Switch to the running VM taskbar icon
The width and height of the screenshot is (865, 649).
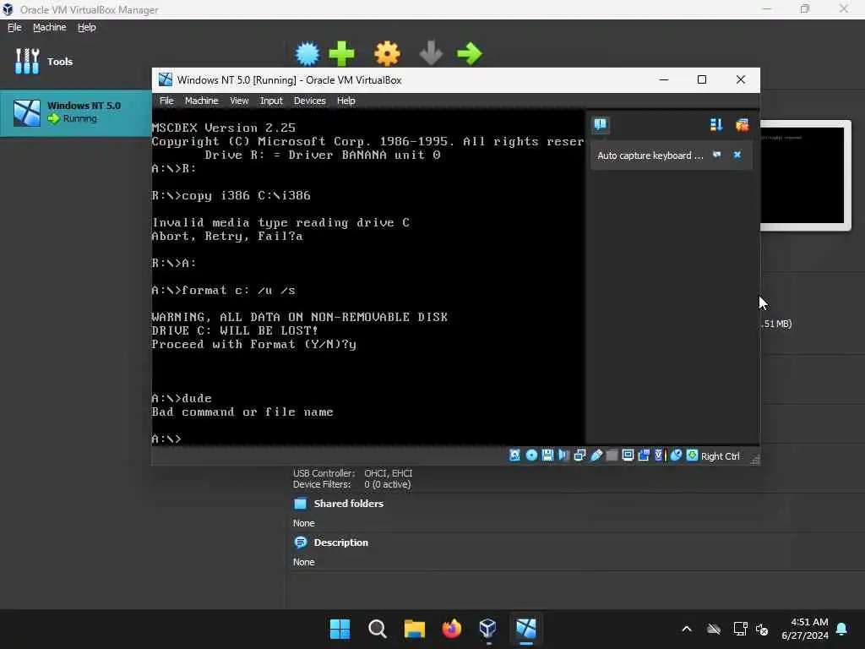pyautogui.click(x=526, y=629)
